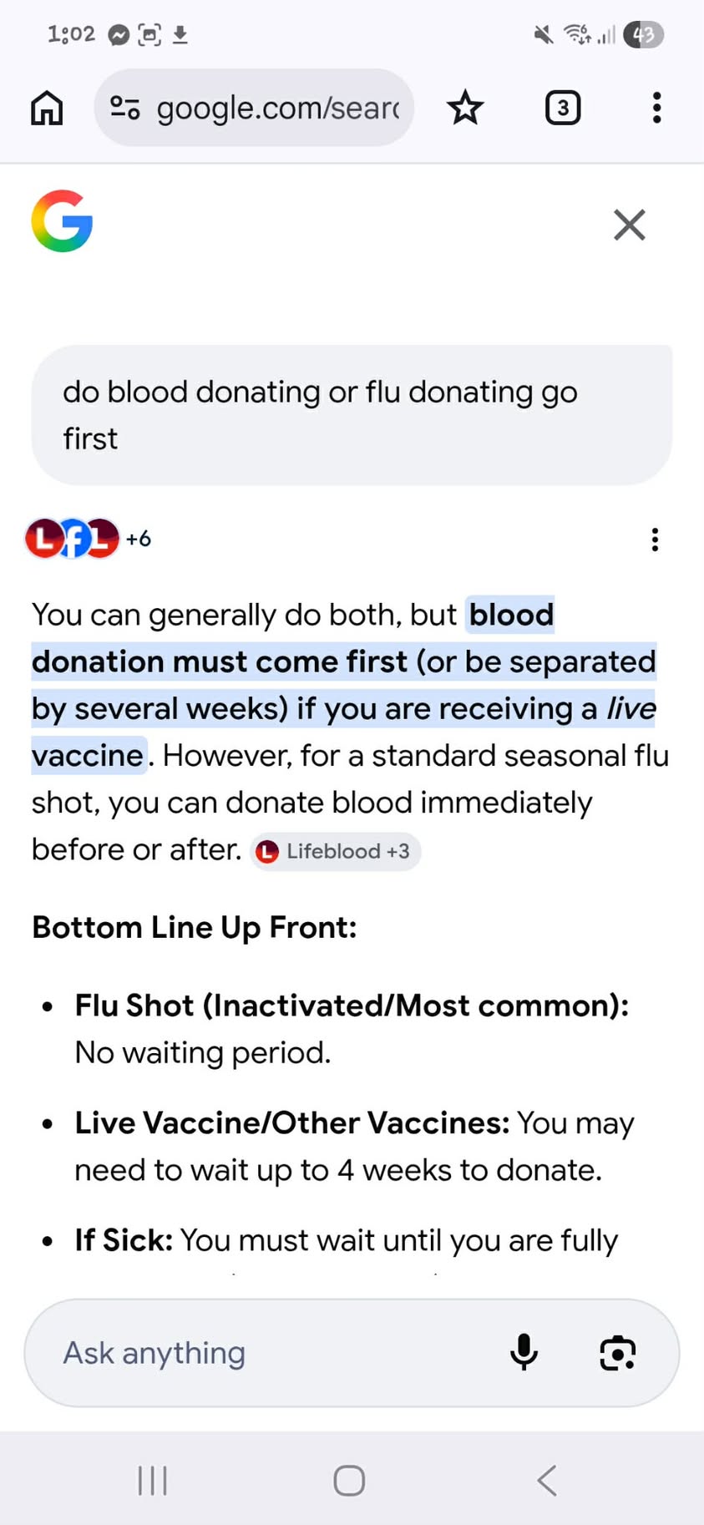
Task: Tap the 'Bottom Line Up Front:' heading
Action: (x=195, y=927)
